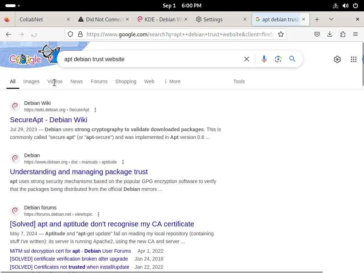Submit search with the magnifier icon

292,59
